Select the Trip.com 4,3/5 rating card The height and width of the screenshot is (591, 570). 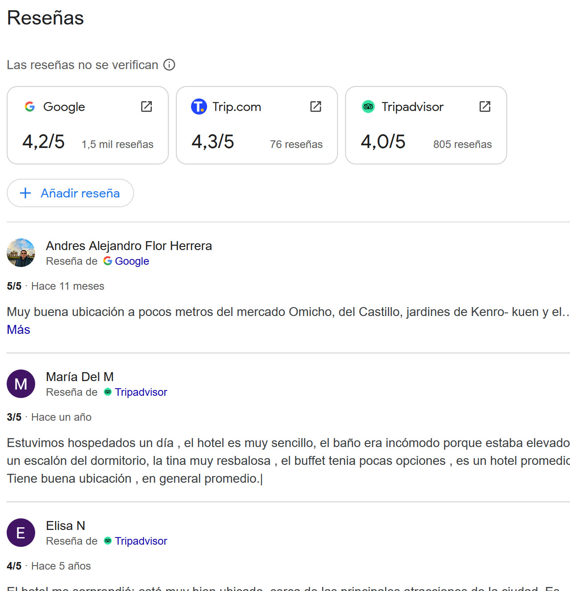(257, 134)
